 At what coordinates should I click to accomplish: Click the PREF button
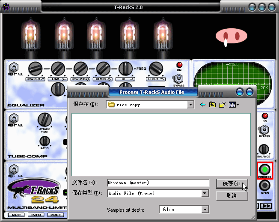(56, 215)
